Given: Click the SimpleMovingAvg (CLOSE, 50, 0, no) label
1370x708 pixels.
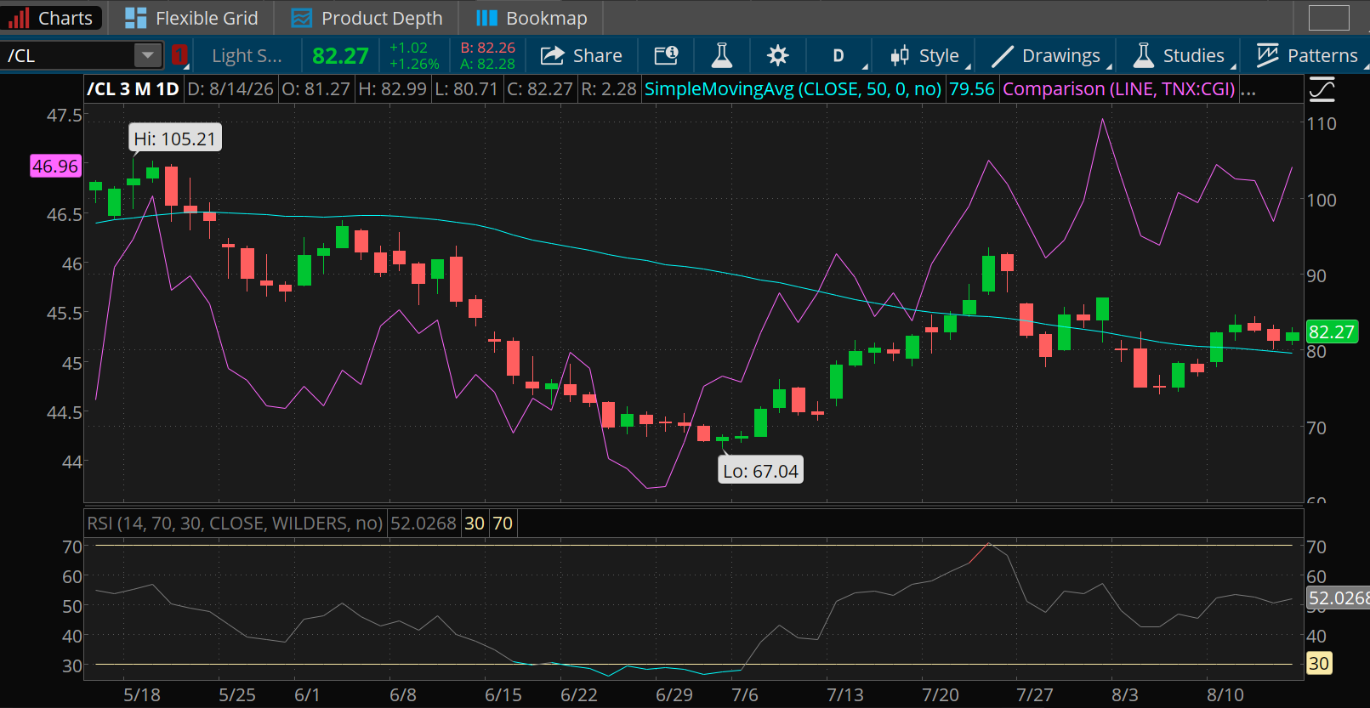Looking at the screenshot, I should coord(793,89).
